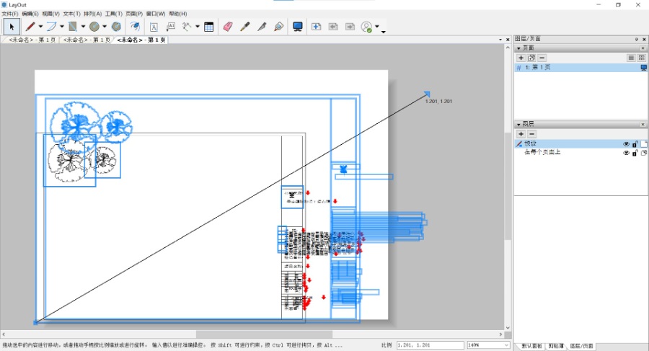Screen dimensions: 649x351
Task: Switch pages panel to thumbnail grid view
Action: click(642, 58)
